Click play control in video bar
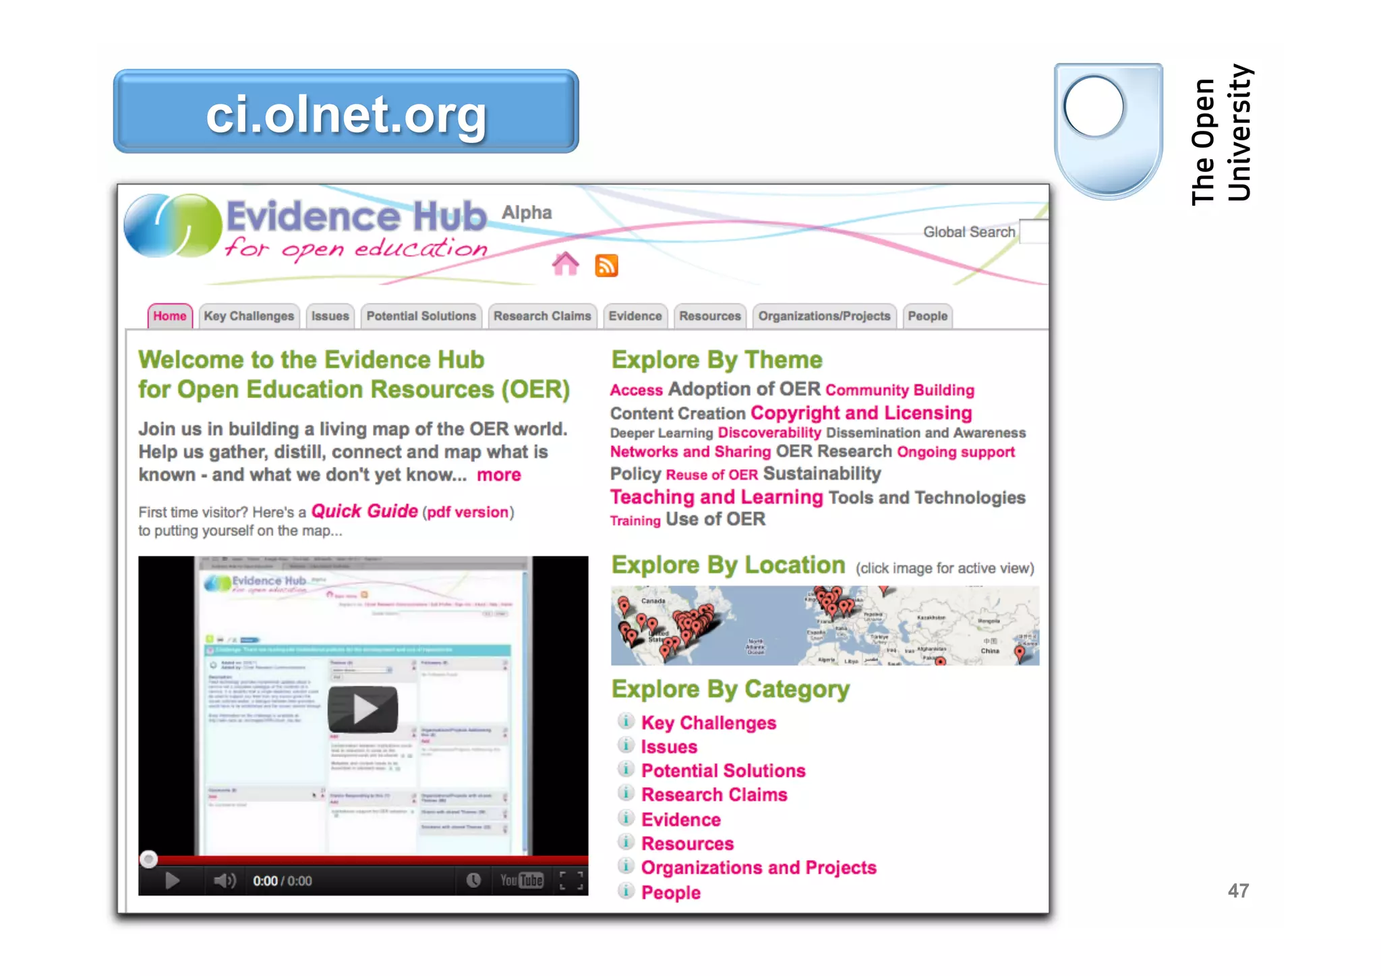1381x976 pixels. [x=172, y=880]
